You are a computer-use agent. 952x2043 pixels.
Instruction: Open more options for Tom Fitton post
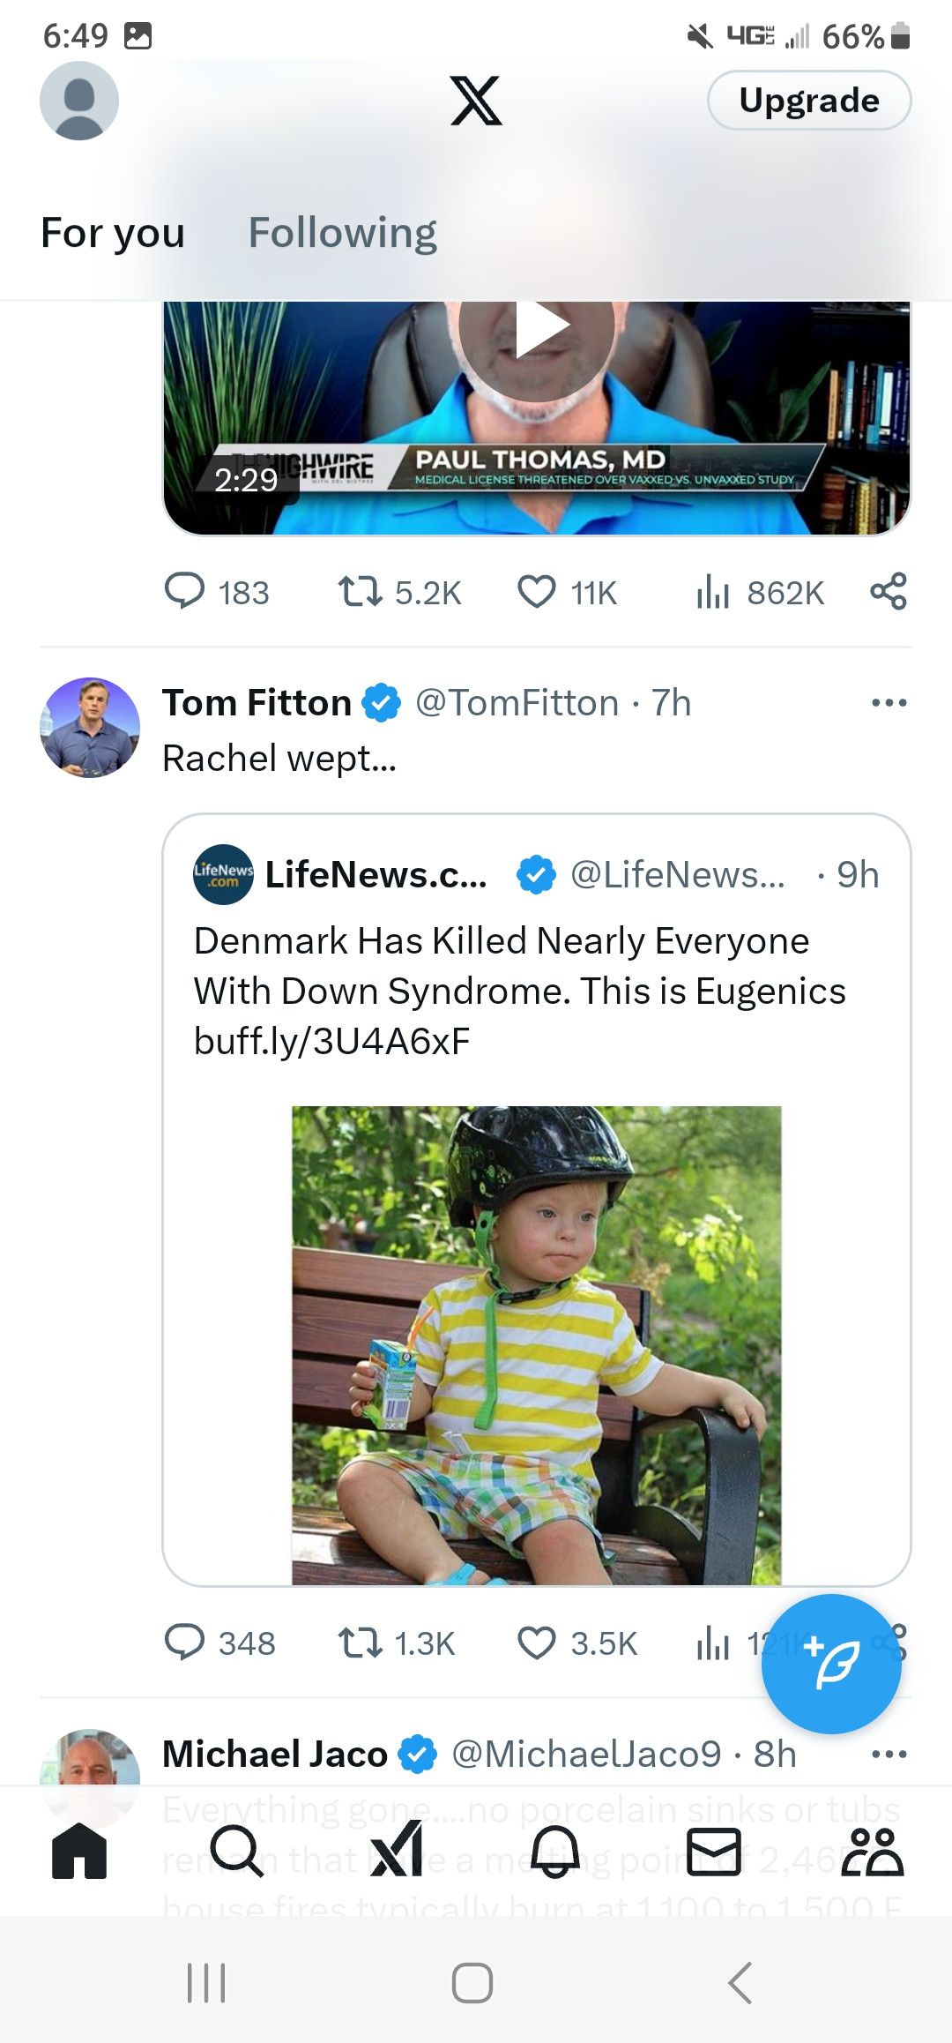pyautogui.click(x=888, y=703)
